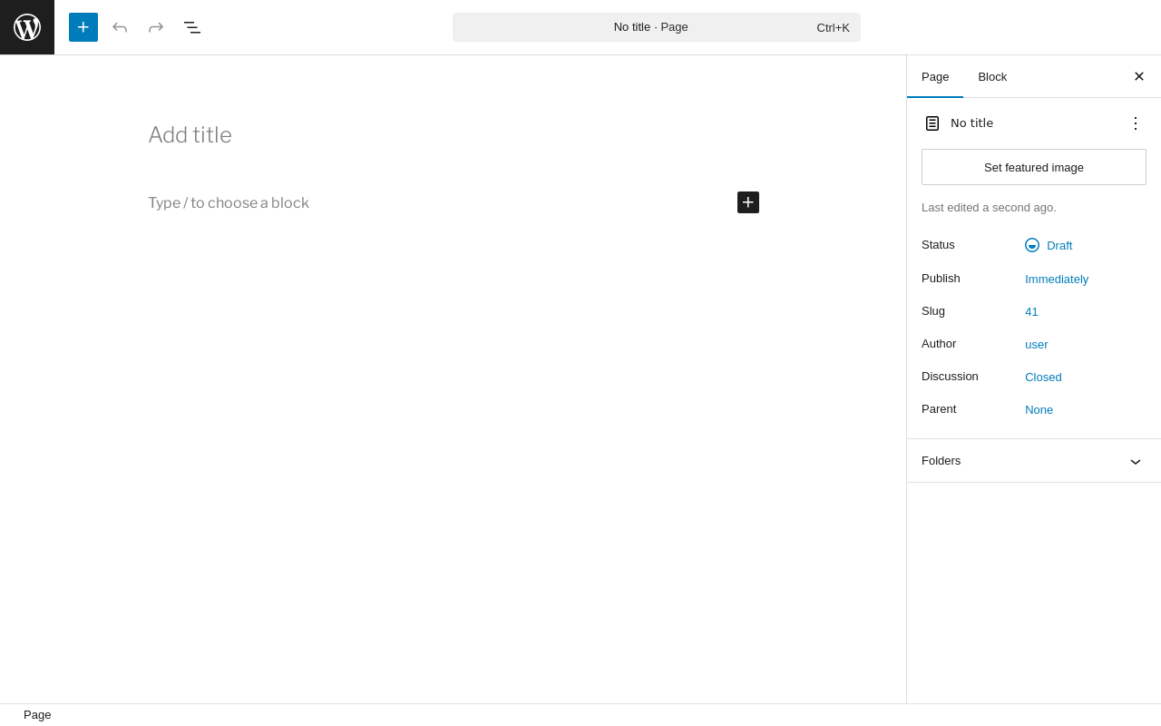
Task: Click the No title heading in the sidebar
Action: [x=971, y=123]
